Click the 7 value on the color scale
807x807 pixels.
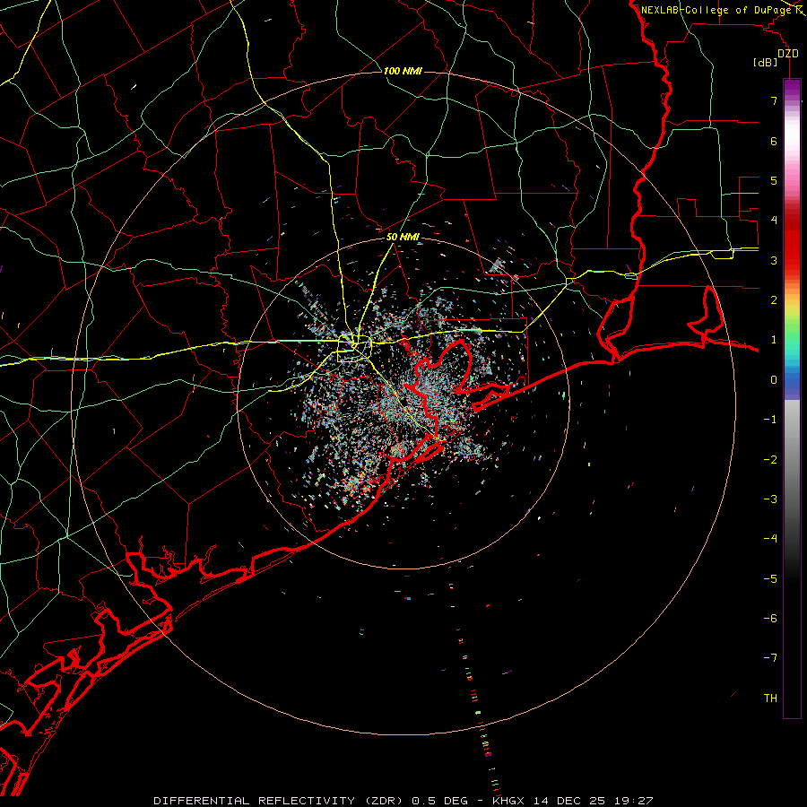[x=774, y=100]
